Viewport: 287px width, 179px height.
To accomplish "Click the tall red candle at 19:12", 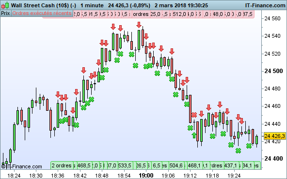I will [190, 109].
